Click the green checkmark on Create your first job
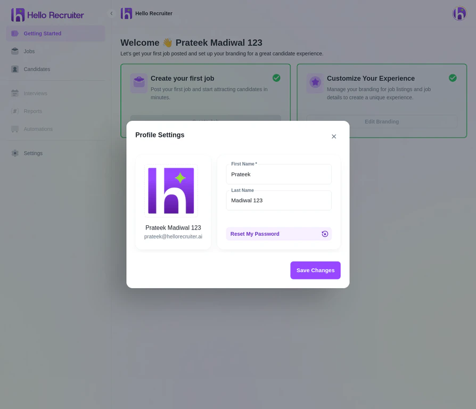Screen dimensions: 476x409 tap(276, 78)
